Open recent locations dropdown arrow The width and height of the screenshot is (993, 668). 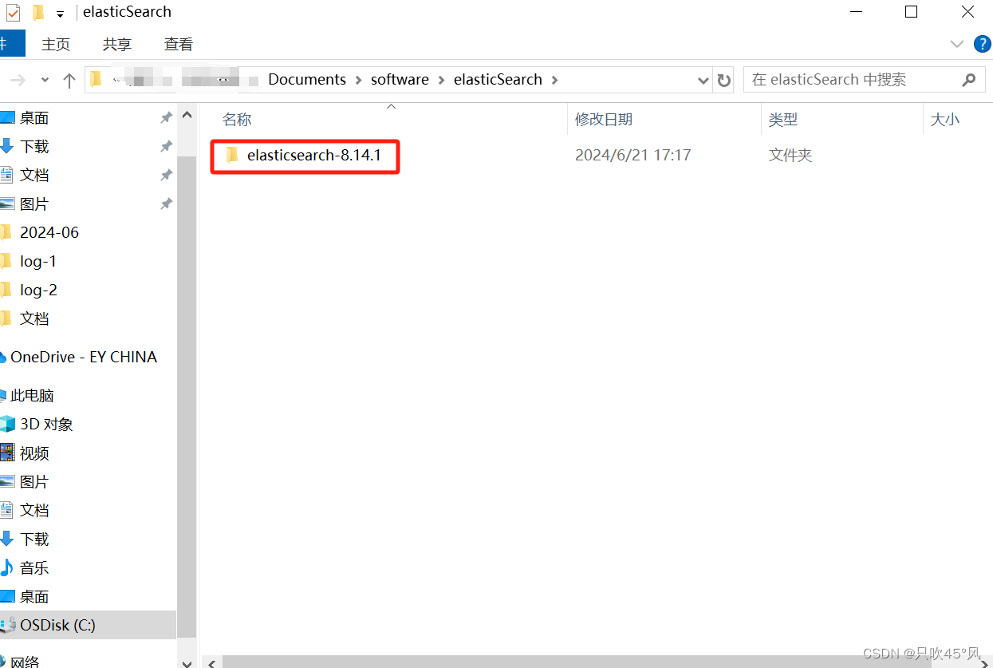coord(45,80)
